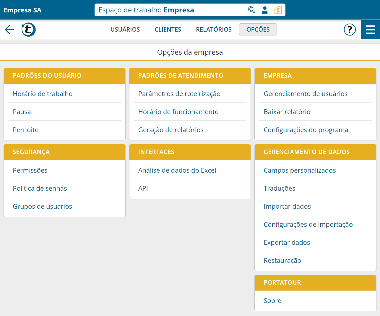The image size is (380, 316).
Task: Open Grupos de usuários
Action: click(x=64, y=206)
